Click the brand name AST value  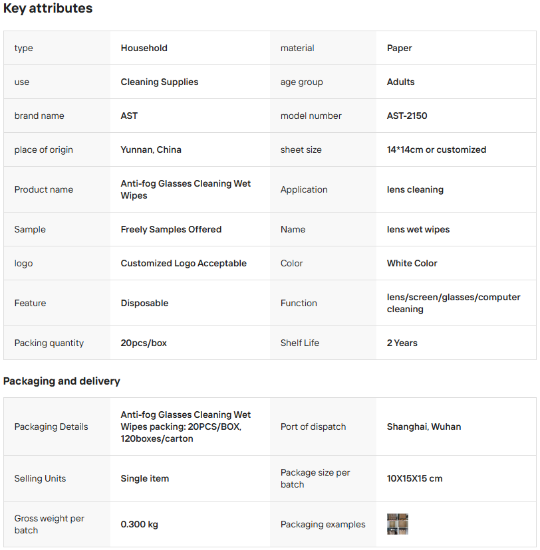[x=129, y=116]
